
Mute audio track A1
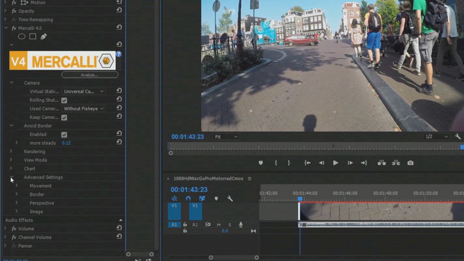coord(219,225)
